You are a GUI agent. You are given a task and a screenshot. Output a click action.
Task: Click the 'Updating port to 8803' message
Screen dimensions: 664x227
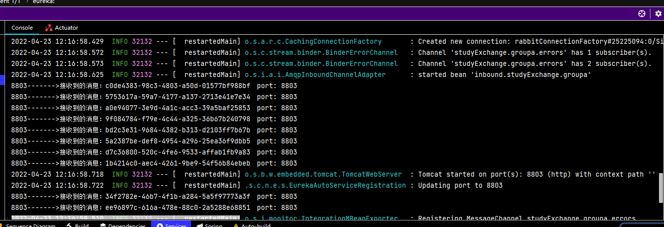[460, 186]
